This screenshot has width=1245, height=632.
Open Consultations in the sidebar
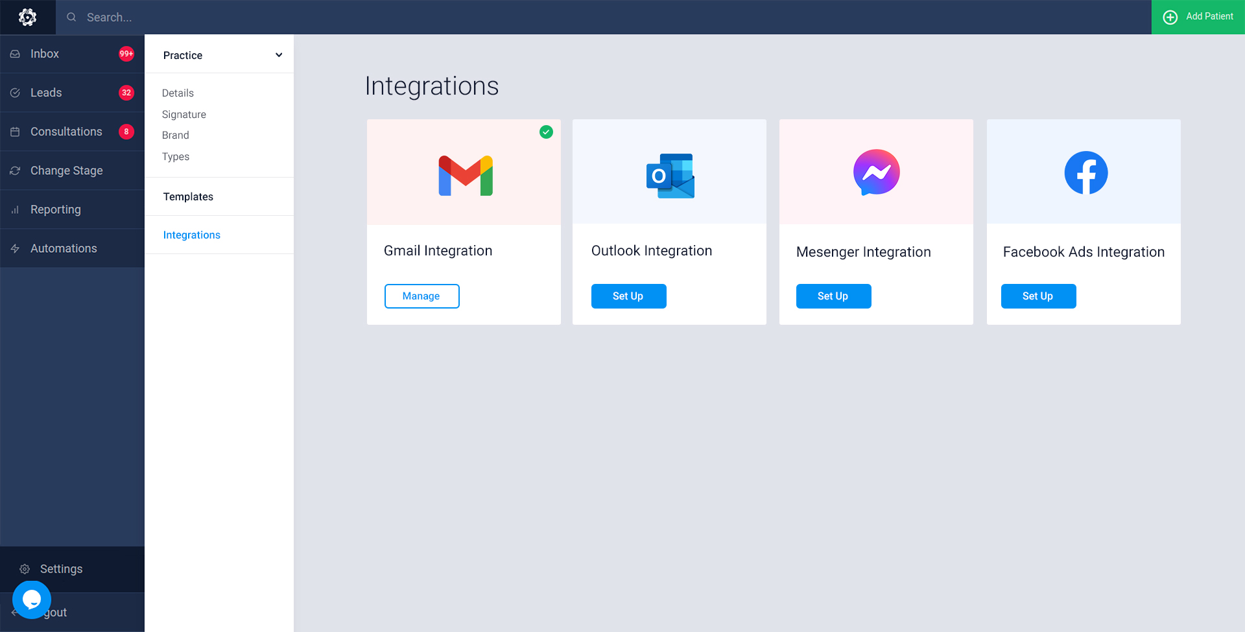click(x=72, y=132)
